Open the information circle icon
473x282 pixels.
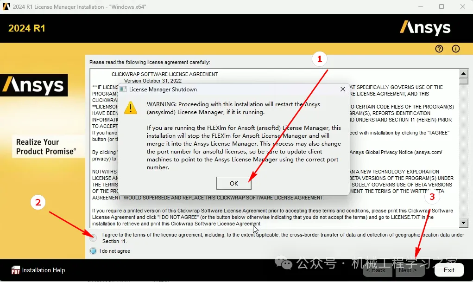click(456, 49)
